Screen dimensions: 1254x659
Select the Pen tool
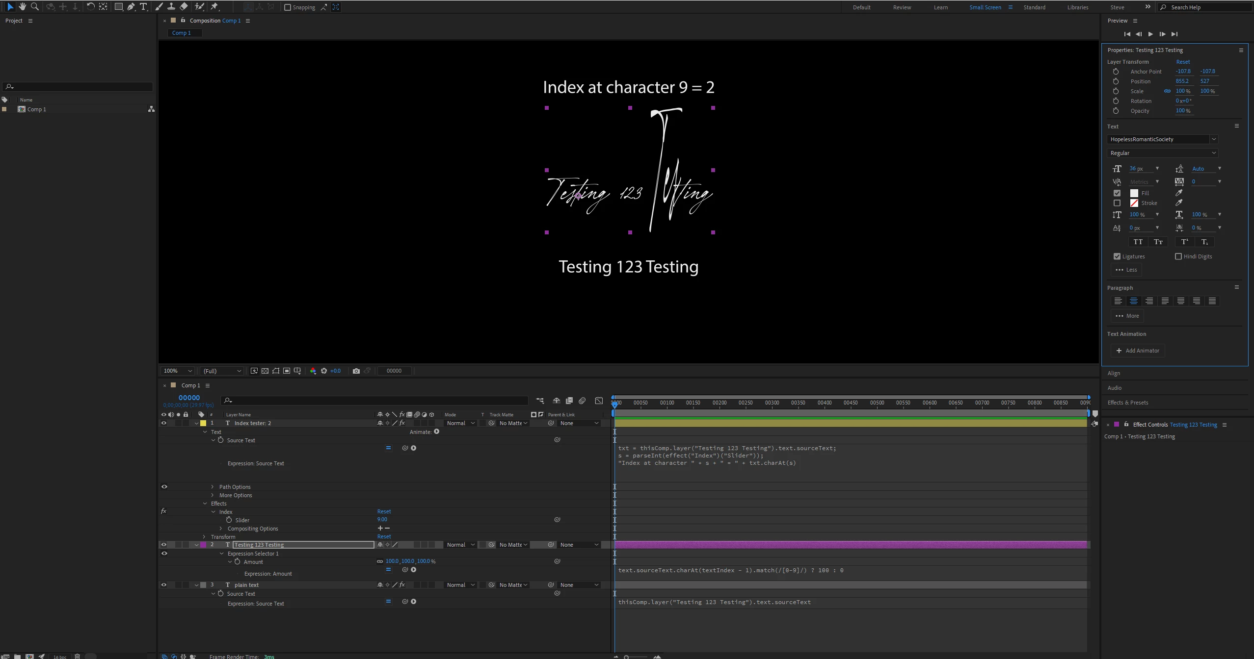pyautogui.click(x=131, y=6)
